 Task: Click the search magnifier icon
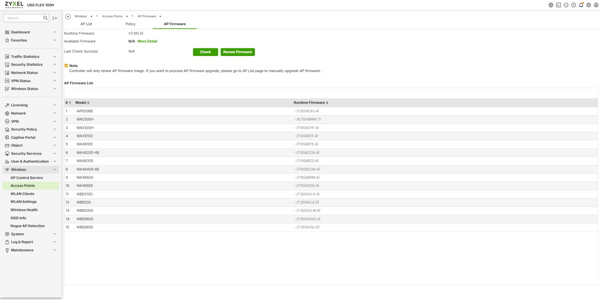point(45,18)
